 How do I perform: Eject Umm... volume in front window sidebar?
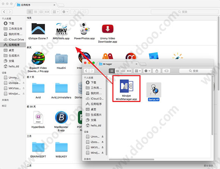(102, 137)
